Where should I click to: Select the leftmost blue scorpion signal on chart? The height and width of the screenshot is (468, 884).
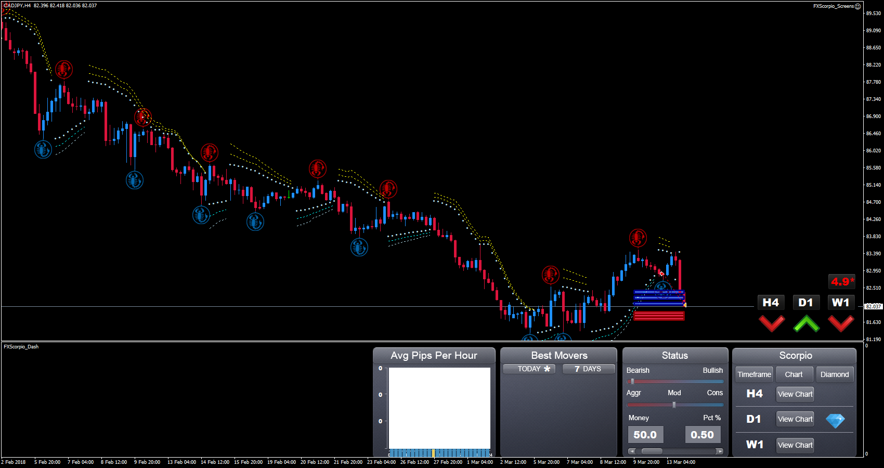[43, 150]
